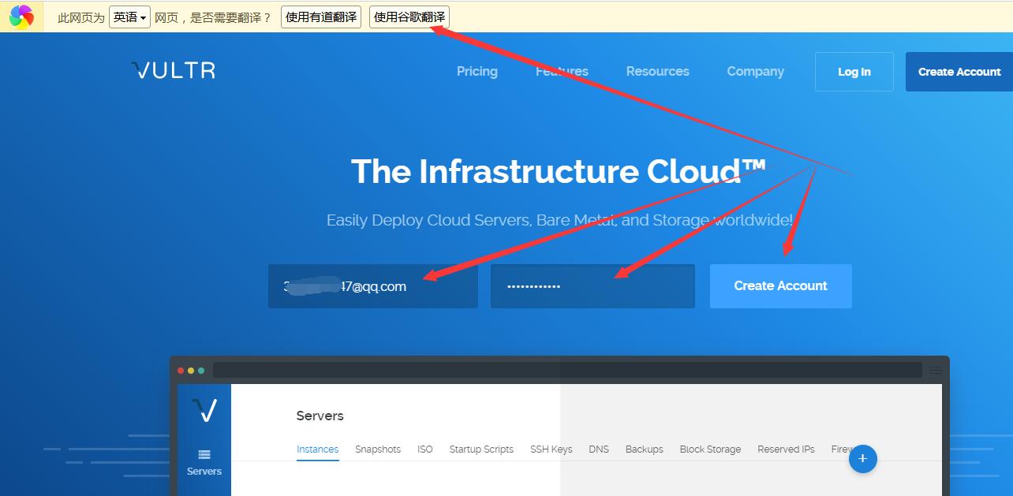
Task: Translate page using 使用谷歌翻译 button
Action: tap(409, 17)
